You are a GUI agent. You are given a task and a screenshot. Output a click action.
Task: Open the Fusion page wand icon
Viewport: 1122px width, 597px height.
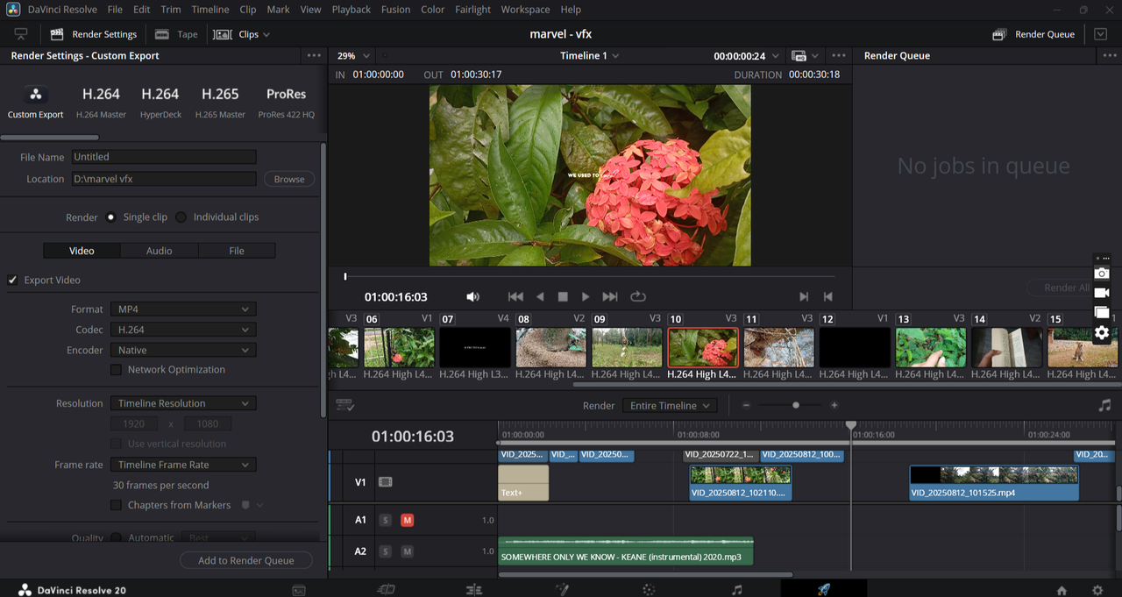pyautogui.click(x=562, y=590)
